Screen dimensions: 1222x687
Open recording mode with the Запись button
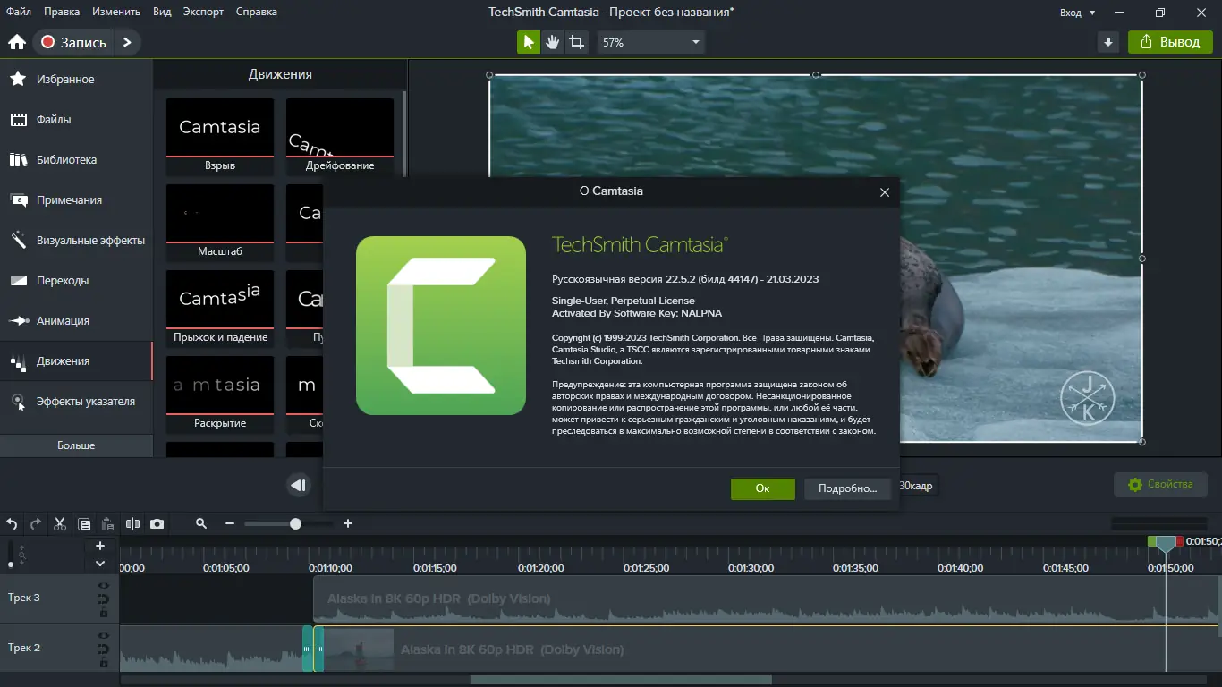coord(72,41)
